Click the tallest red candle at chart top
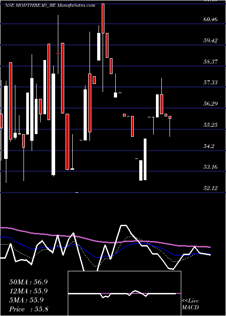This screenshot has height=316, width=226. [x=103, y=19]
